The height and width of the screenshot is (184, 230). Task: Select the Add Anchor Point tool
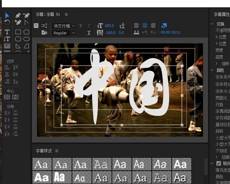[18, 22]
